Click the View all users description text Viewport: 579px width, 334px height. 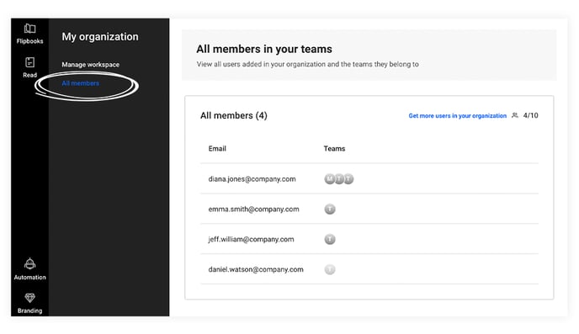point(308,64)
